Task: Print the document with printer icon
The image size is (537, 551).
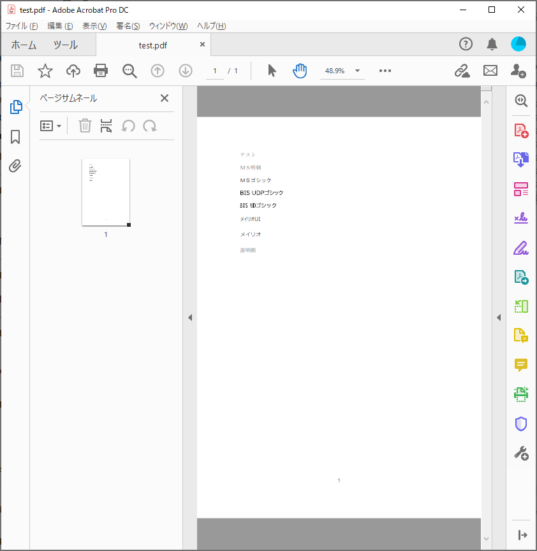Action: pos(101,71)
